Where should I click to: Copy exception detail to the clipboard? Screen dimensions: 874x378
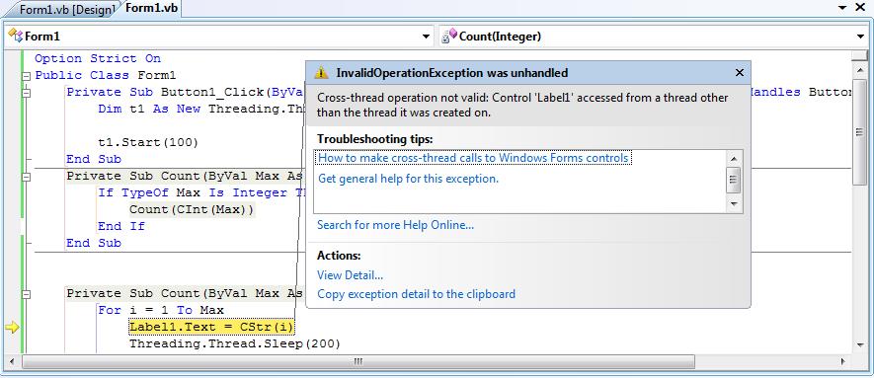tap(416, 293)
